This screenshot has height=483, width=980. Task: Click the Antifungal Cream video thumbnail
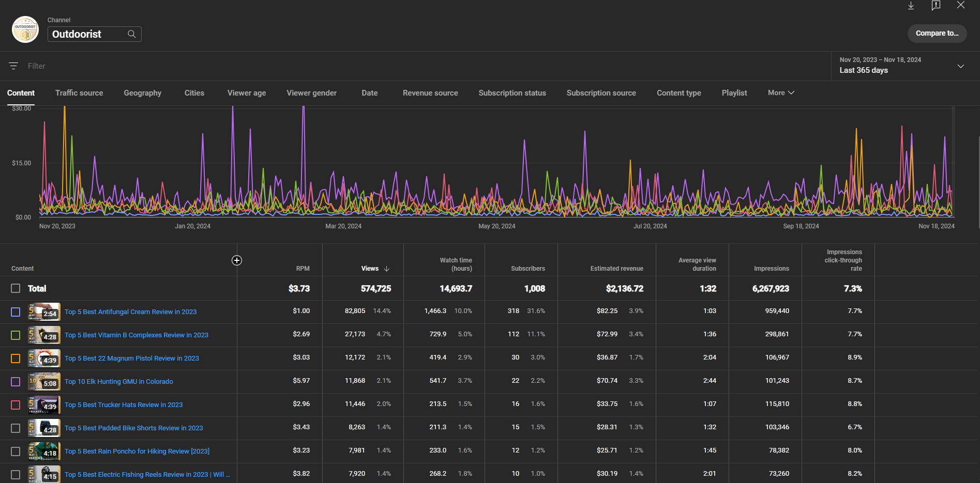[x=44, y=312]
